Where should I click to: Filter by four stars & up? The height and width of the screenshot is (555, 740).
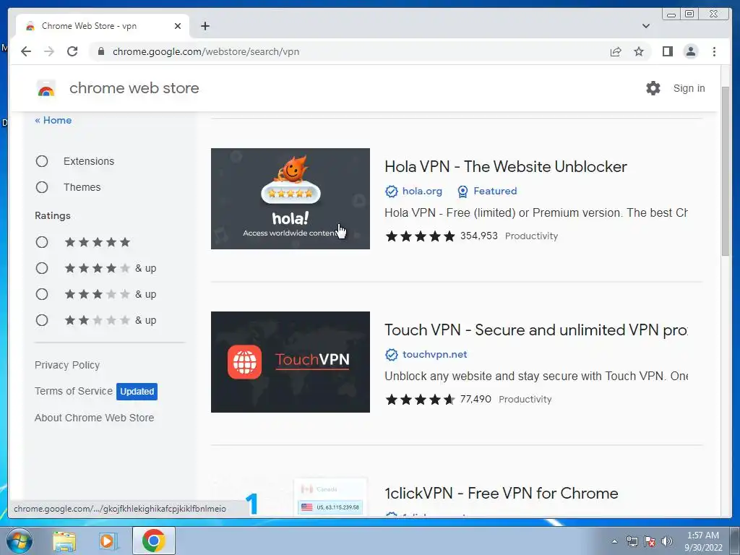[42, 268]
